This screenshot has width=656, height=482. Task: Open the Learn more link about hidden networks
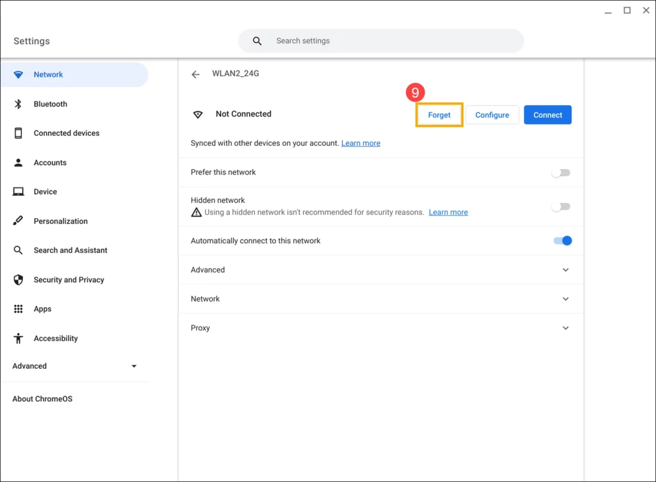(448, 212)
